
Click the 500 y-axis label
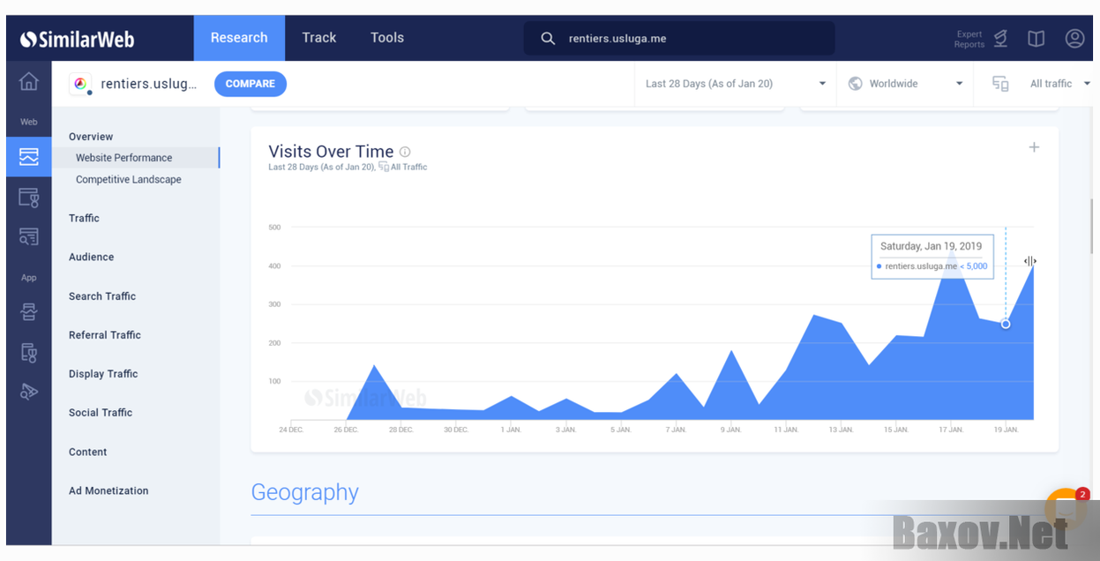coord(274,228)
